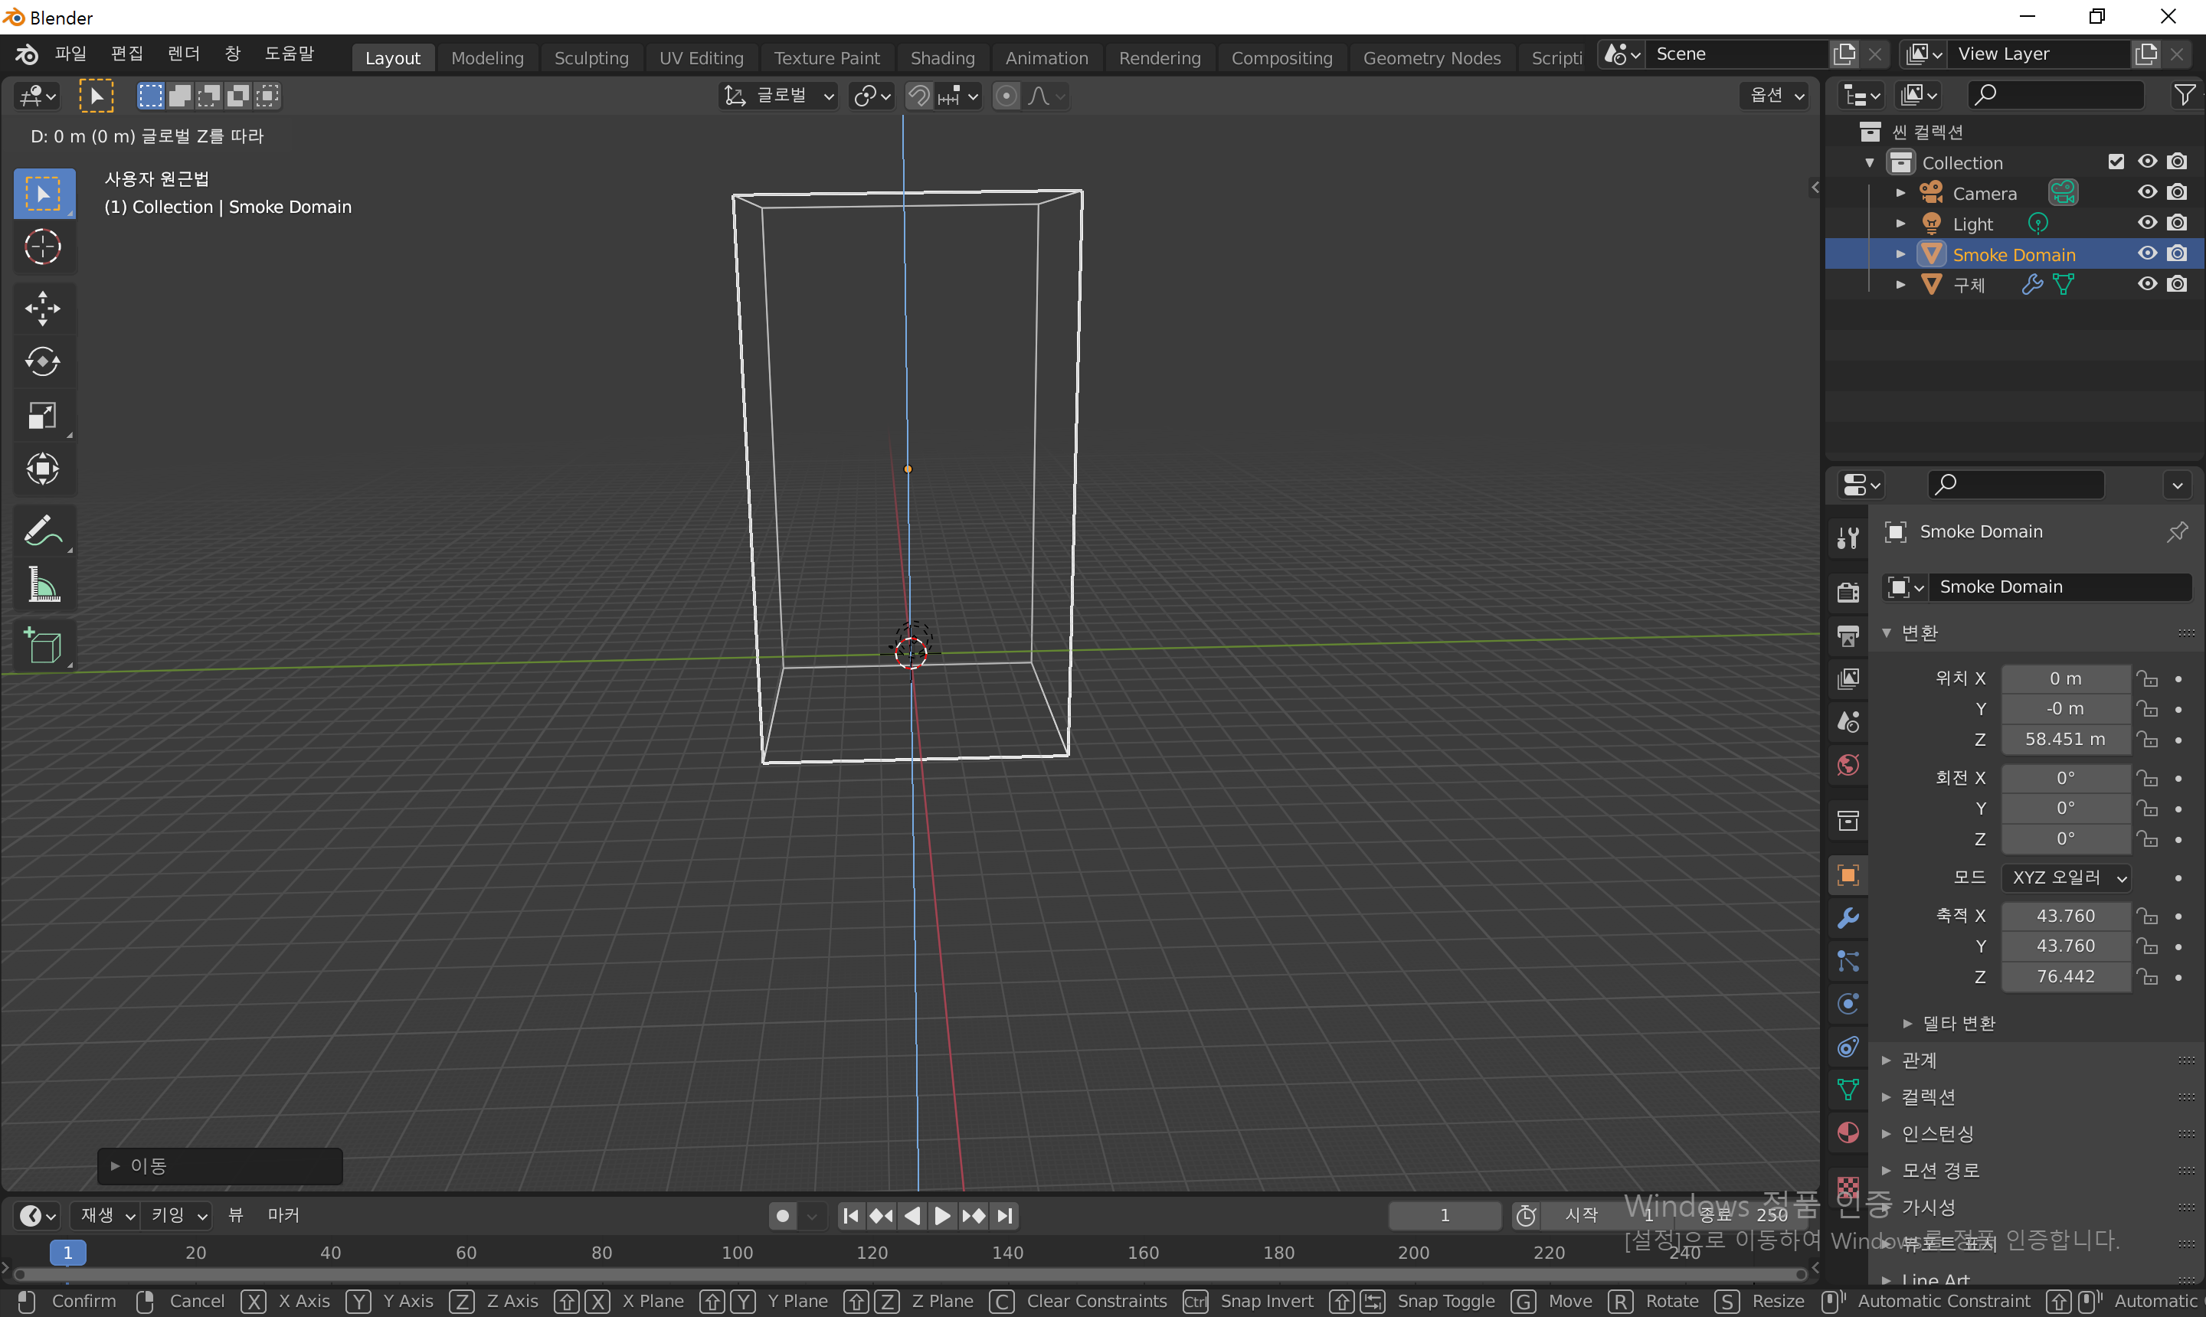Open the Object Constraints properties tab
The height and width of the screenshot is (1317, 2206).
[1848, 1047]
